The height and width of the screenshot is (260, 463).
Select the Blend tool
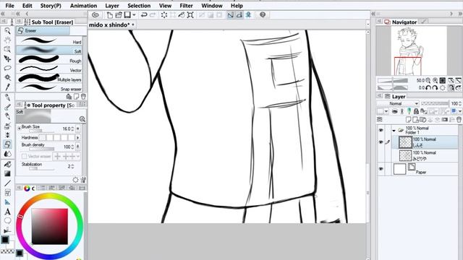7,154
